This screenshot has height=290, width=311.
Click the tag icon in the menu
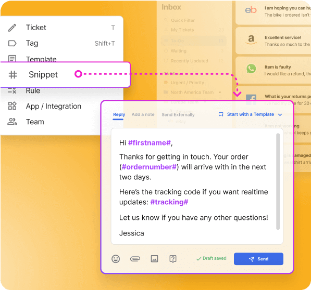pos(13,43)
